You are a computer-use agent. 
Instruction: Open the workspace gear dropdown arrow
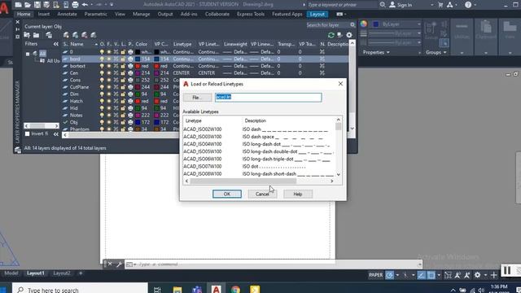point(485,275)
